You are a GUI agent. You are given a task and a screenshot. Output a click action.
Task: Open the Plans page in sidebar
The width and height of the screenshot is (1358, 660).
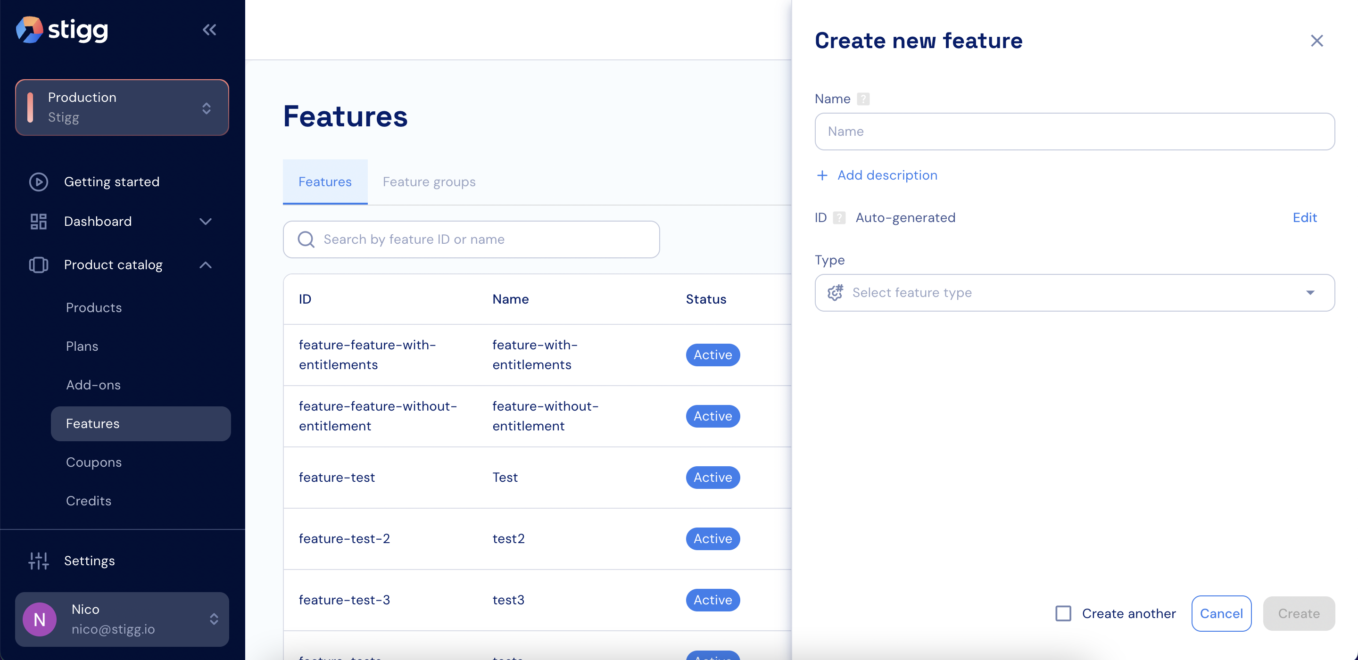82,346
